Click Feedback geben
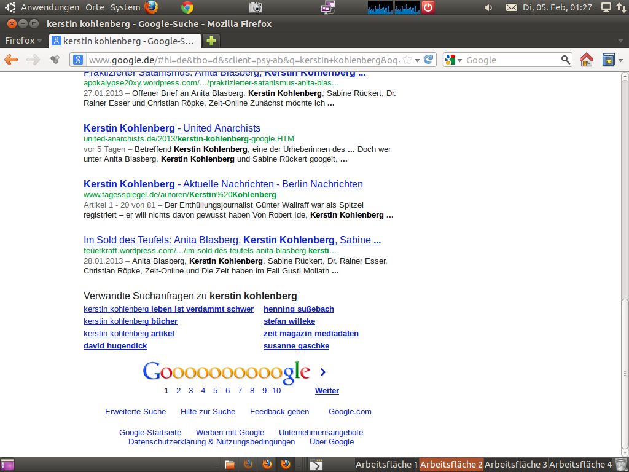This screenshot has height=472, width=629. click(279, 411)
